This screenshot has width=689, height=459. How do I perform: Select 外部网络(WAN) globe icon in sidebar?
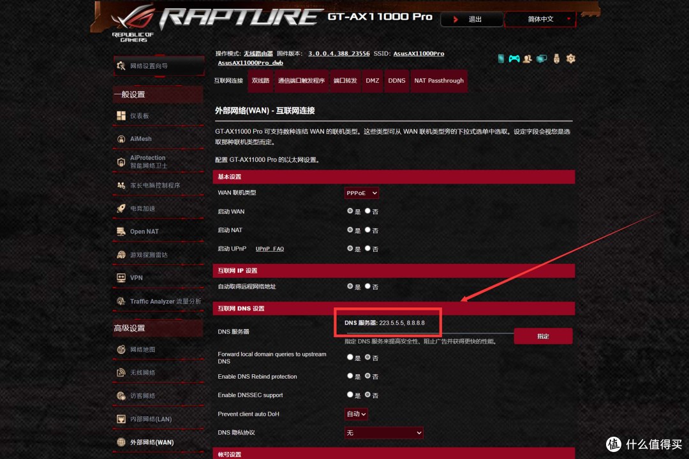pos(121,442)
